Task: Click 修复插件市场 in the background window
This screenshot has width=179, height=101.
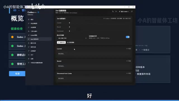Action: click(x=143, y=74)
